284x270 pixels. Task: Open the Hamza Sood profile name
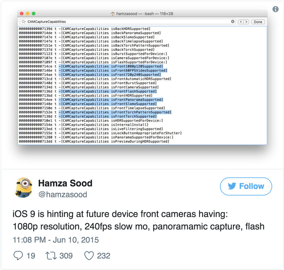(x=65, y=183)
